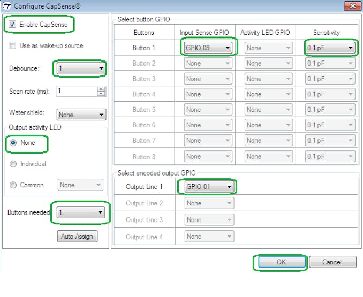Open Button 1 Activity LED GPIO dropdown
This screenshot has height=297, width=363.
(269, 48)
